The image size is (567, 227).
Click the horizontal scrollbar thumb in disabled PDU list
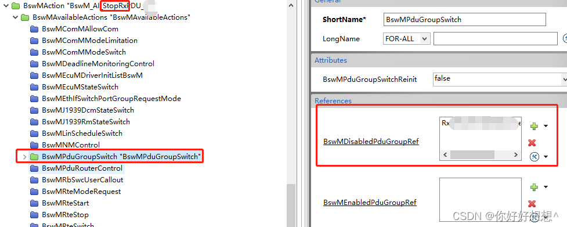click(x=472, y=154)
